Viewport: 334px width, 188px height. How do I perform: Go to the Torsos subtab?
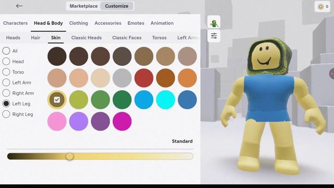click(159, 38)
